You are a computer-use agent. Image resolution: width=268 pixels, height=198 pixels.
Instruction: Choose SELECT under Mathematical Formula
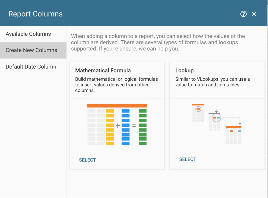[x=87, y=160]
